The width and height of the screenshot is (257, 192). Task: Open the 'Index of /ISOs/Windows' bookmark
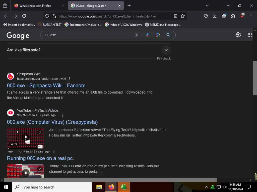(123, 25)
